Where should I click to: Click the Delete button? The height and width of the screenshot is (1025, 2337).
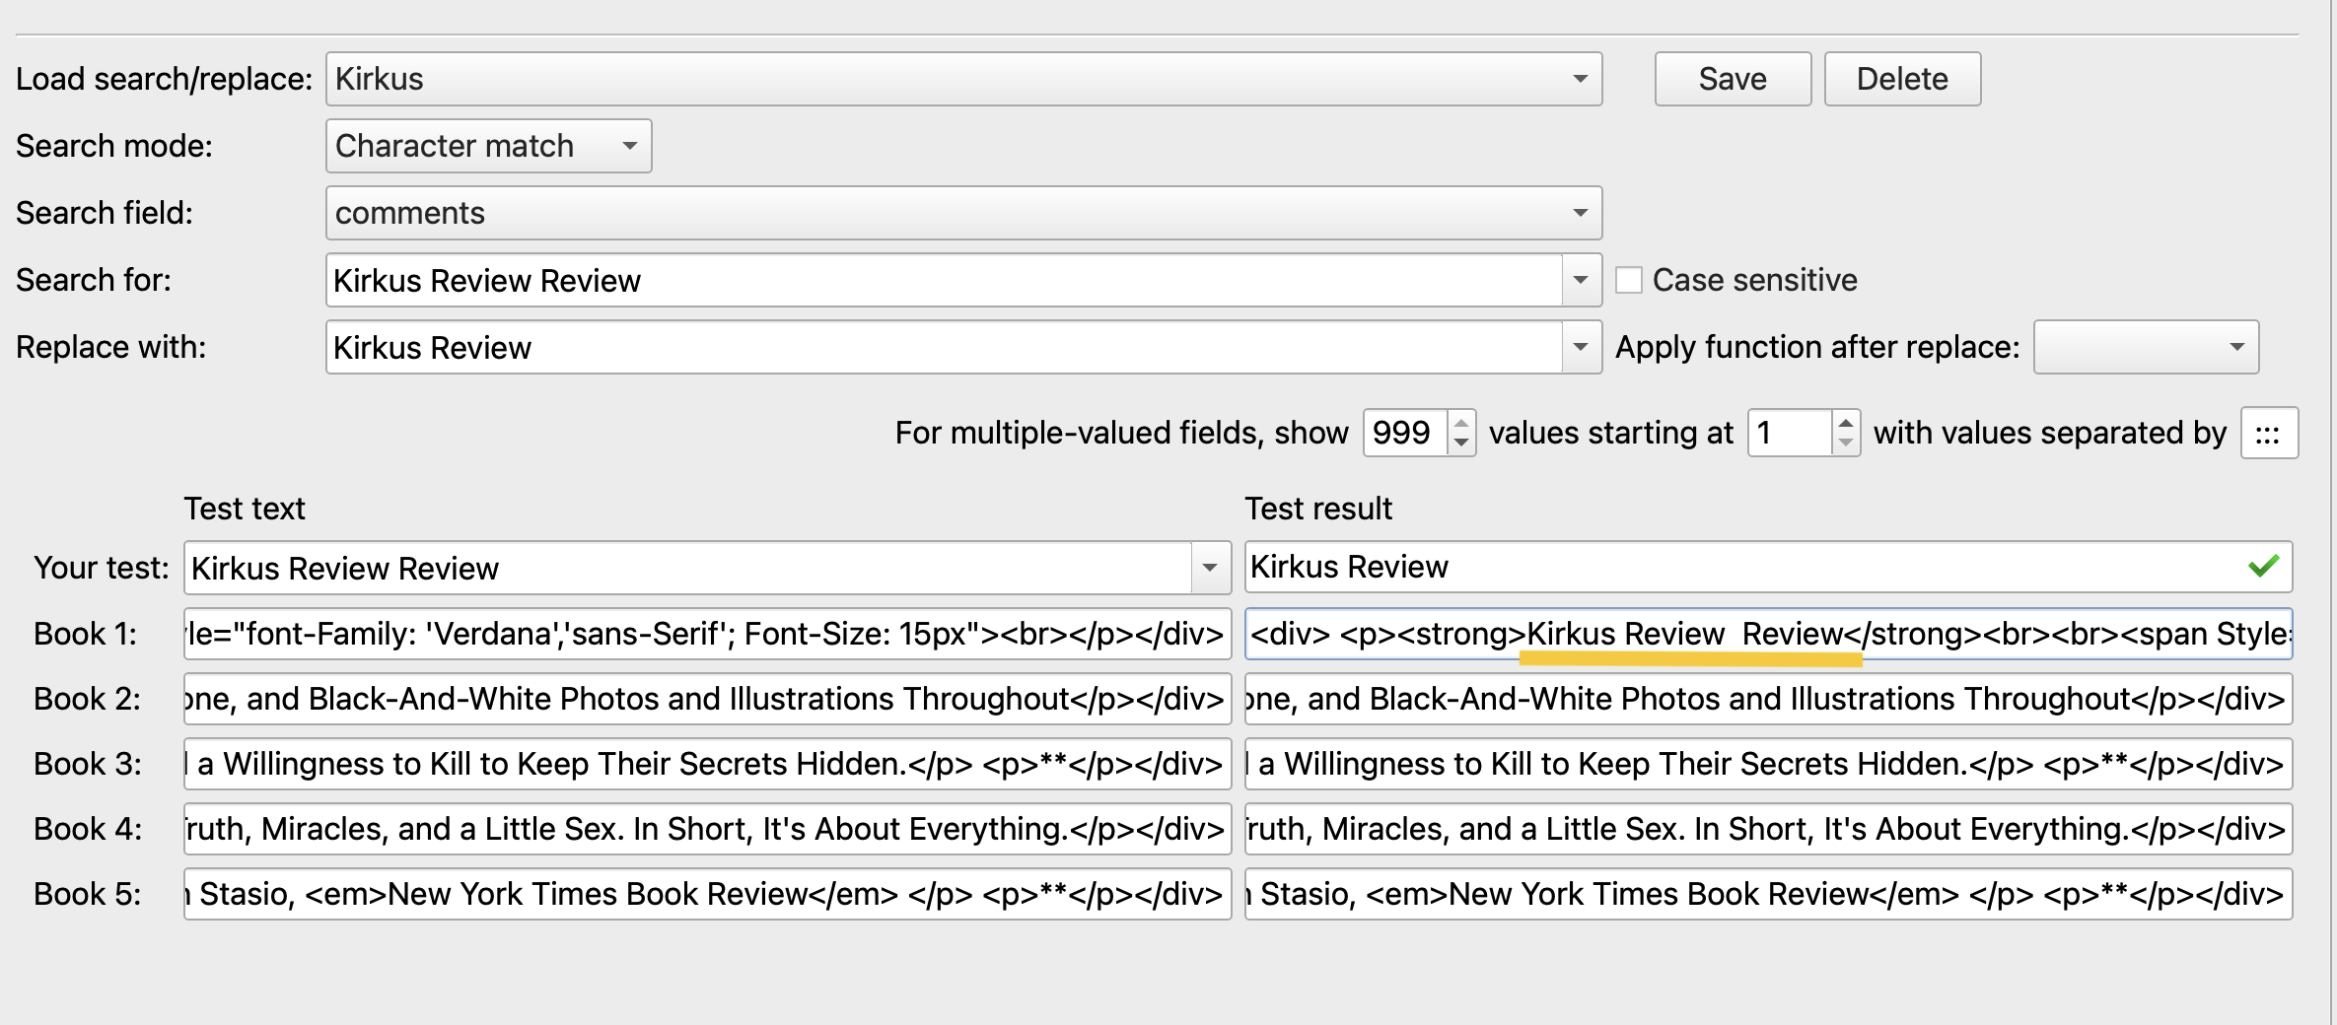(x=1901, y=79)
